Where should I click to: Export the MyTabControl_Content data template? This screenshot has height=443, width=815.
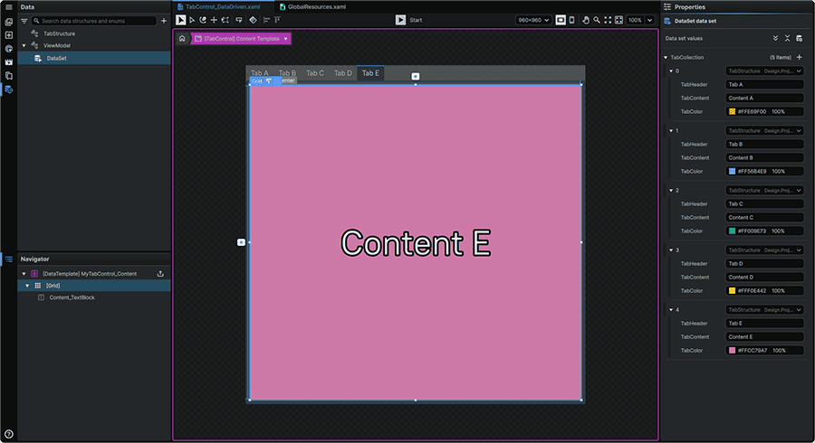point(160,273)
